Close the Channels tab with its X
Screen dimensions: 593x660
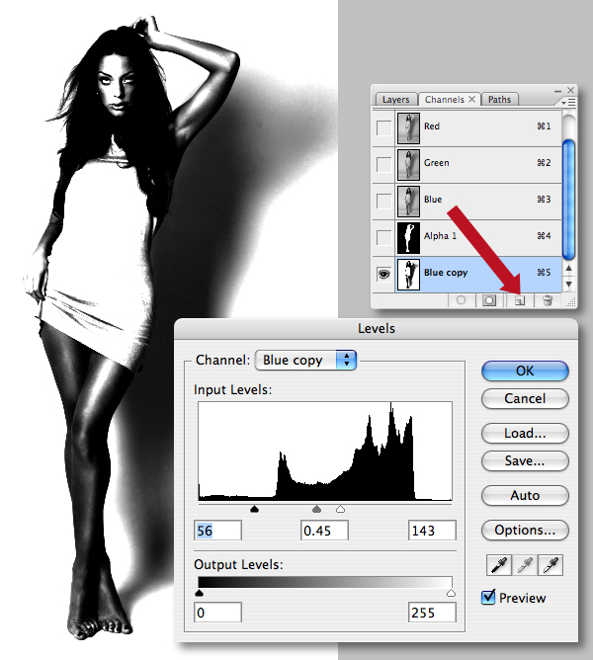[472, 99]
